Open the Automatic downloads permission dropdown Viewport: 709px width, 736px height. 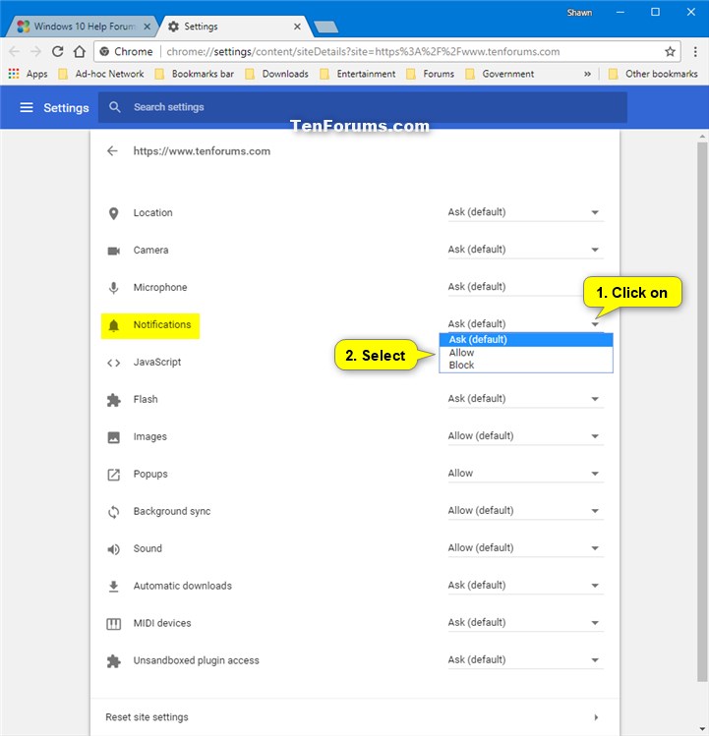[x=525, y=586]
